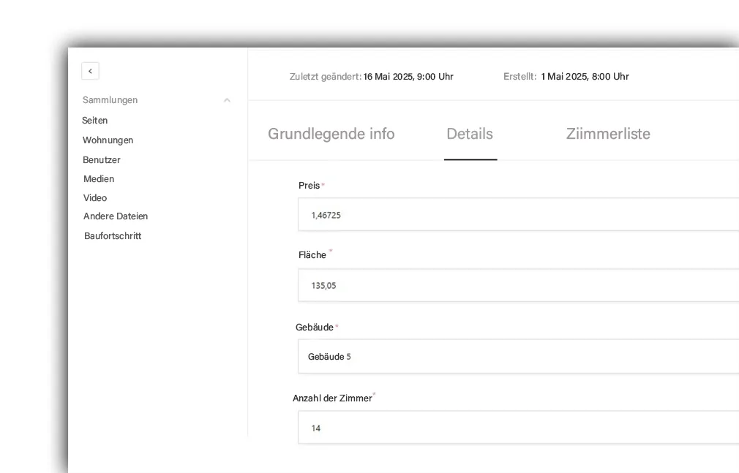Viewport: 739px width, 473px height.
Task: Open Baufortschritt collection
Action: point(113,235)
